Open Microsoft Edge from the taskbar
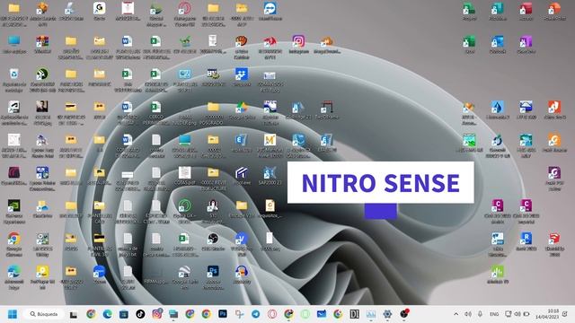 108,314
